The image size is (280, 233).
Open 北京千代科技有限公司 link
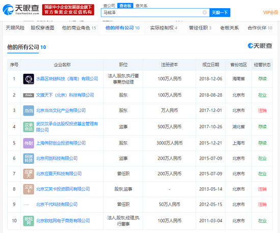pyautogui.click(x=57, y=205)
